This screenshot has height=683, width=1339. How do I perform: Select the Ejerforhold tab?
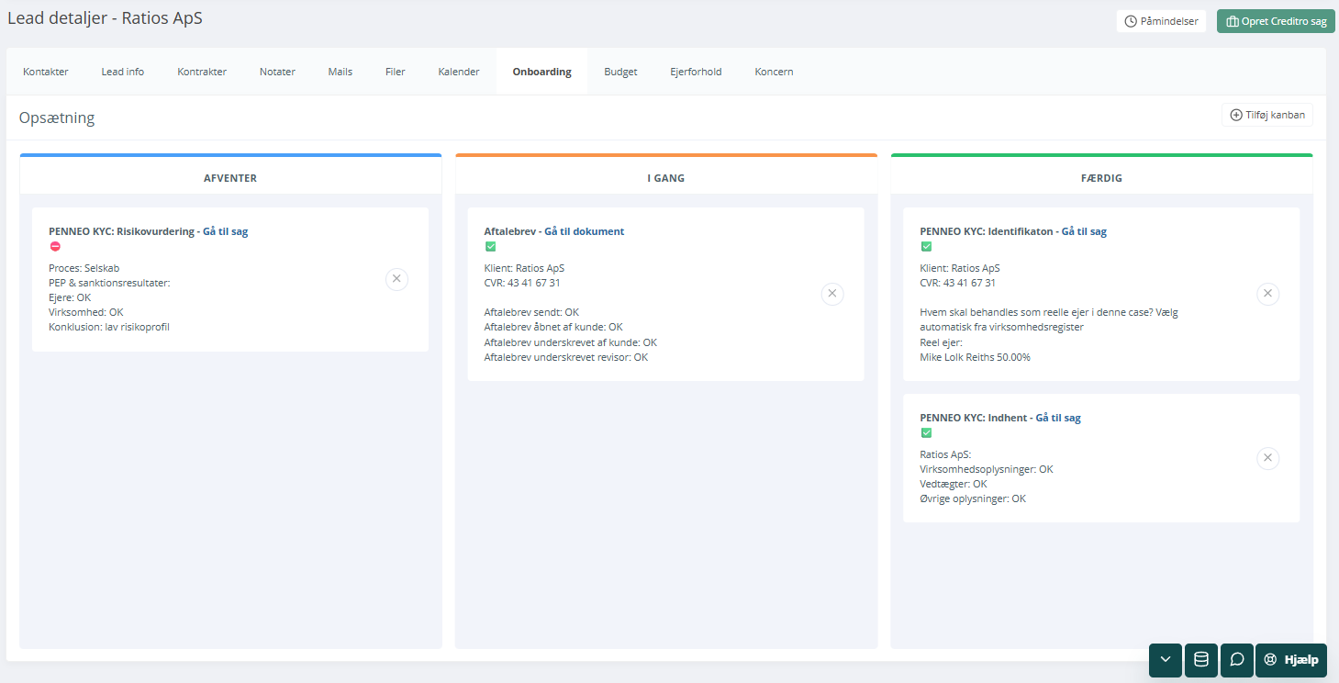696,72
